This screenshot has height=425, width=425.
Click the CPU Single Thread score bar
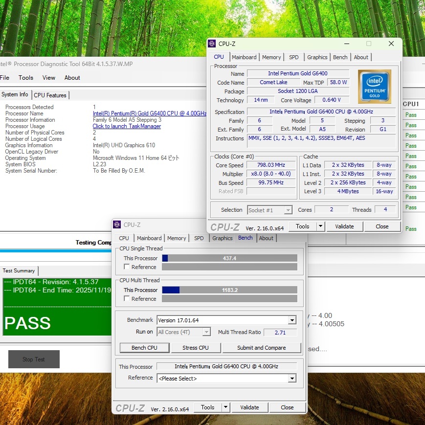[229, 258]
